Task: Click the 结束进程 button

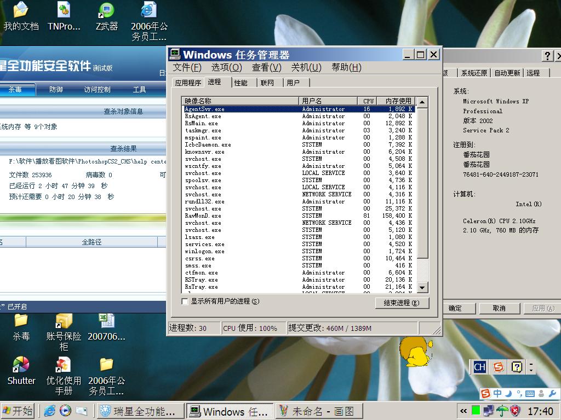Action: click(x=402, y=302)
